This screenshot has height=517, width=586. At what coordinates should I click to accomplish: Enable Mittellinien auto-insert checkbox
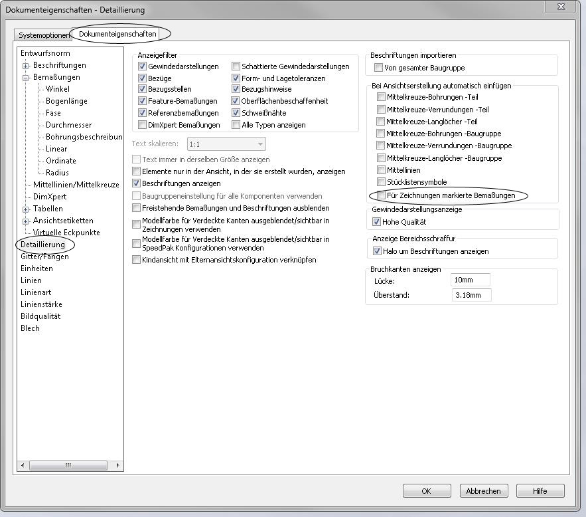pyautogui.click(x=381, y=170)
